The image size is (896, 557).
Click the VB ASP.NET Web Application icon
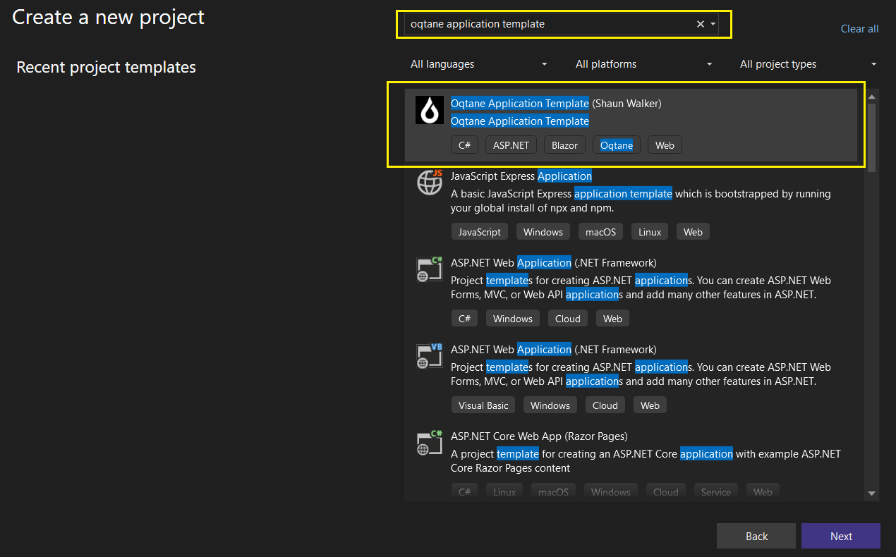pos(429,356)
